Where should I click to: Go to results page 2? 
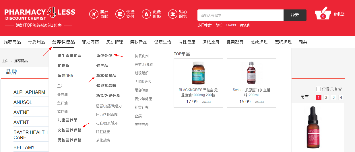[326, 97]
